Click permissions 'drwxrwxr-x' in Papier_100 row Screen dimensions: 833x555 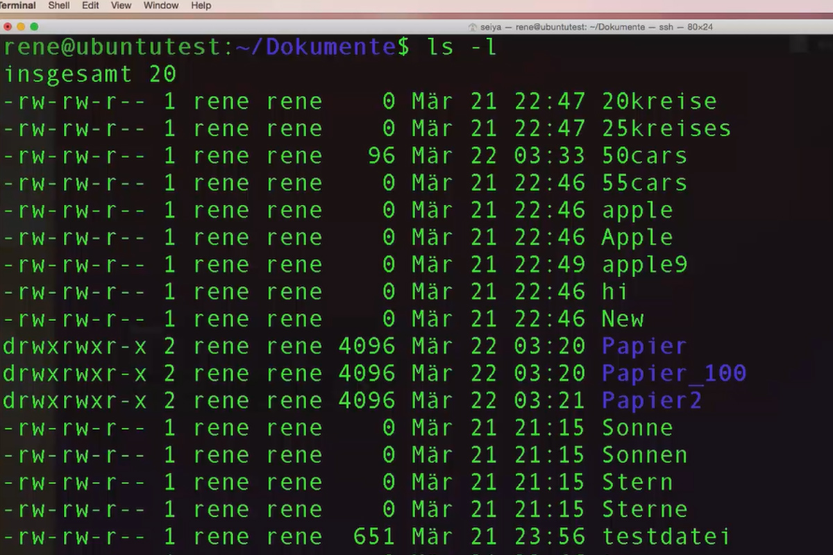tap(75, 374)
